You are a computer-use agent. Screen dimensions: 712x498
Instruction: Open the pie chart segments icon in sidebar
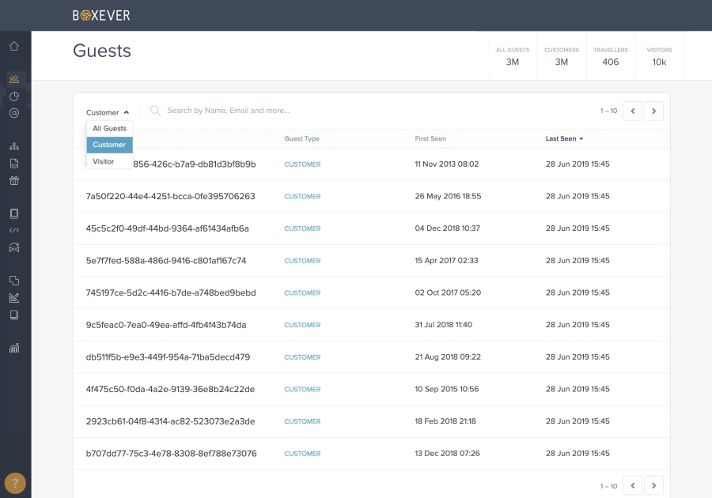(x=14, y=96)
